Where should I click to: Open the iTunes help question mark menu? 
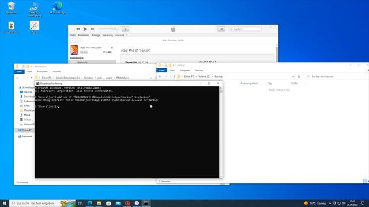coord(127,35)
